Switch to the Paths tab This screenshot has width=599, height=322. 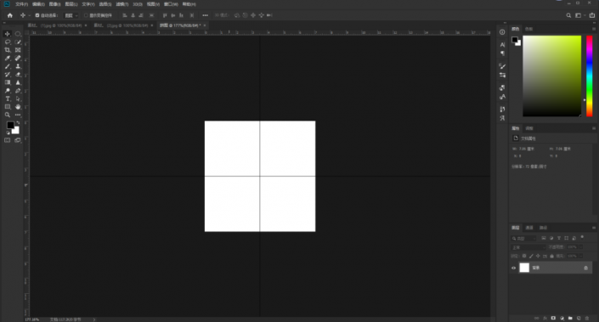tap(543, 228)
